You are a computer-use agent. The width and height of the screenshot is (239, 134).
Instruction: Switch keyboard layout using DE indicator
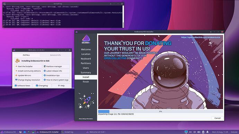[191, 132]
